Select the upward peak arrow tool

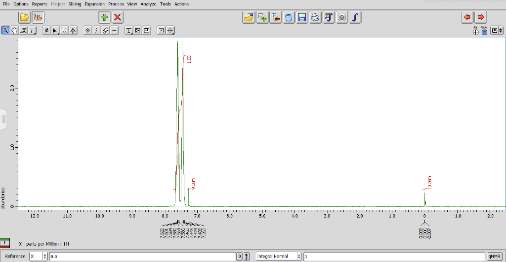coord(73,31)
